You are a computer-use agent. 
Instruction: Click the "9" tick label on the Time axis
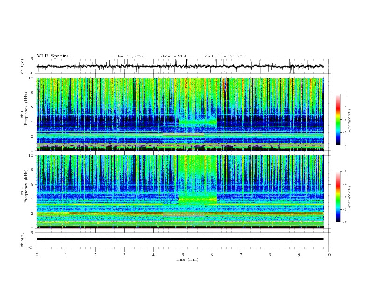coord(299,255)
